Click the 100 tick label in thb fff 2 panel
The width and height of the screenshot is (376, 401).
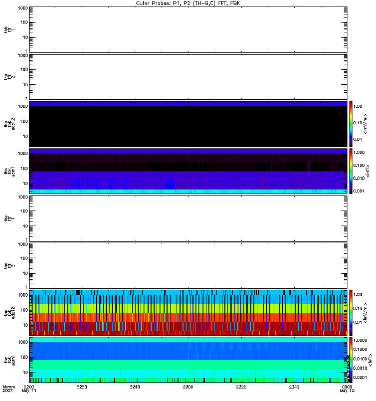(x=24, y=70)
